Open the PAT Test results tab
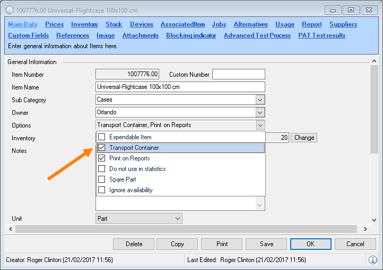Image resolution: width=383 pixels, height=270 pixels. point(321,35)
